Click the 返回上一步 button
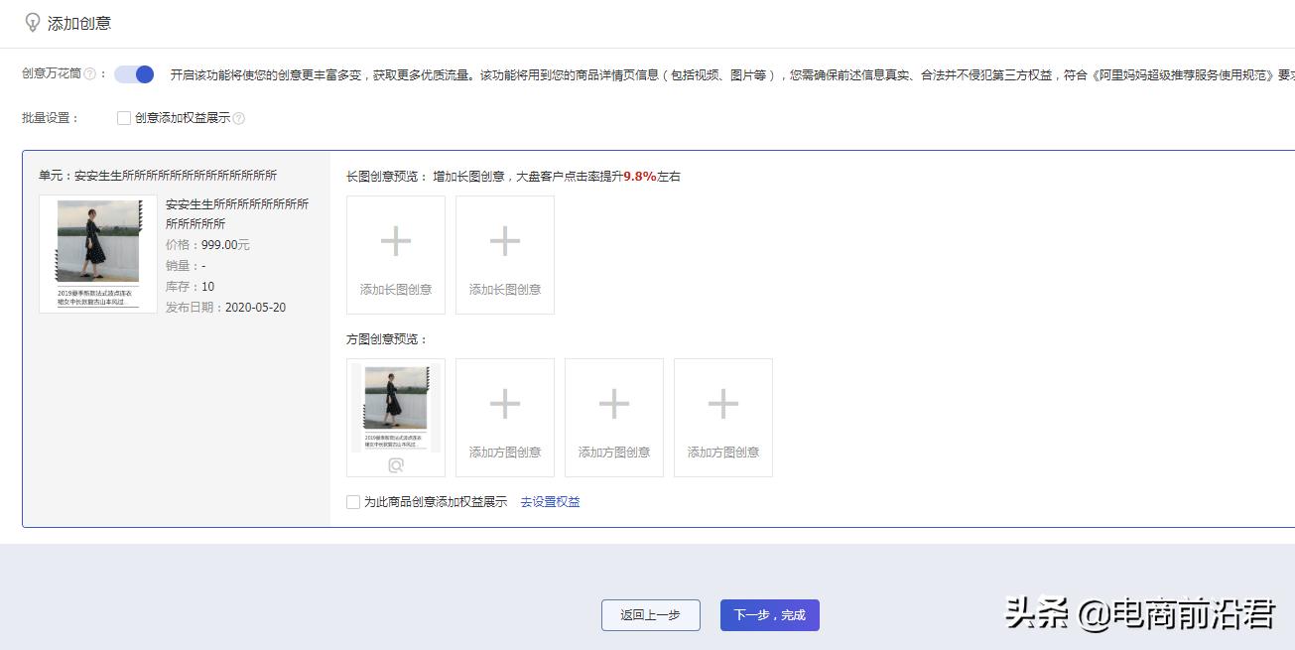Image resolution: width=1295 pixels, height=650 pixels. coord(651,614)
